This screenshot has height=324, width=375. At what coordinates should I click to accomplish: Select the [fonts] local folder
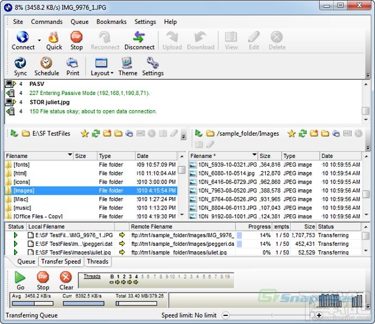[x=91, y=164]
